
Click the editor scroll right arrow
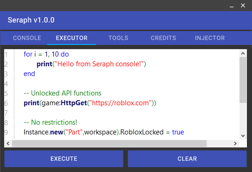point(235,143)
